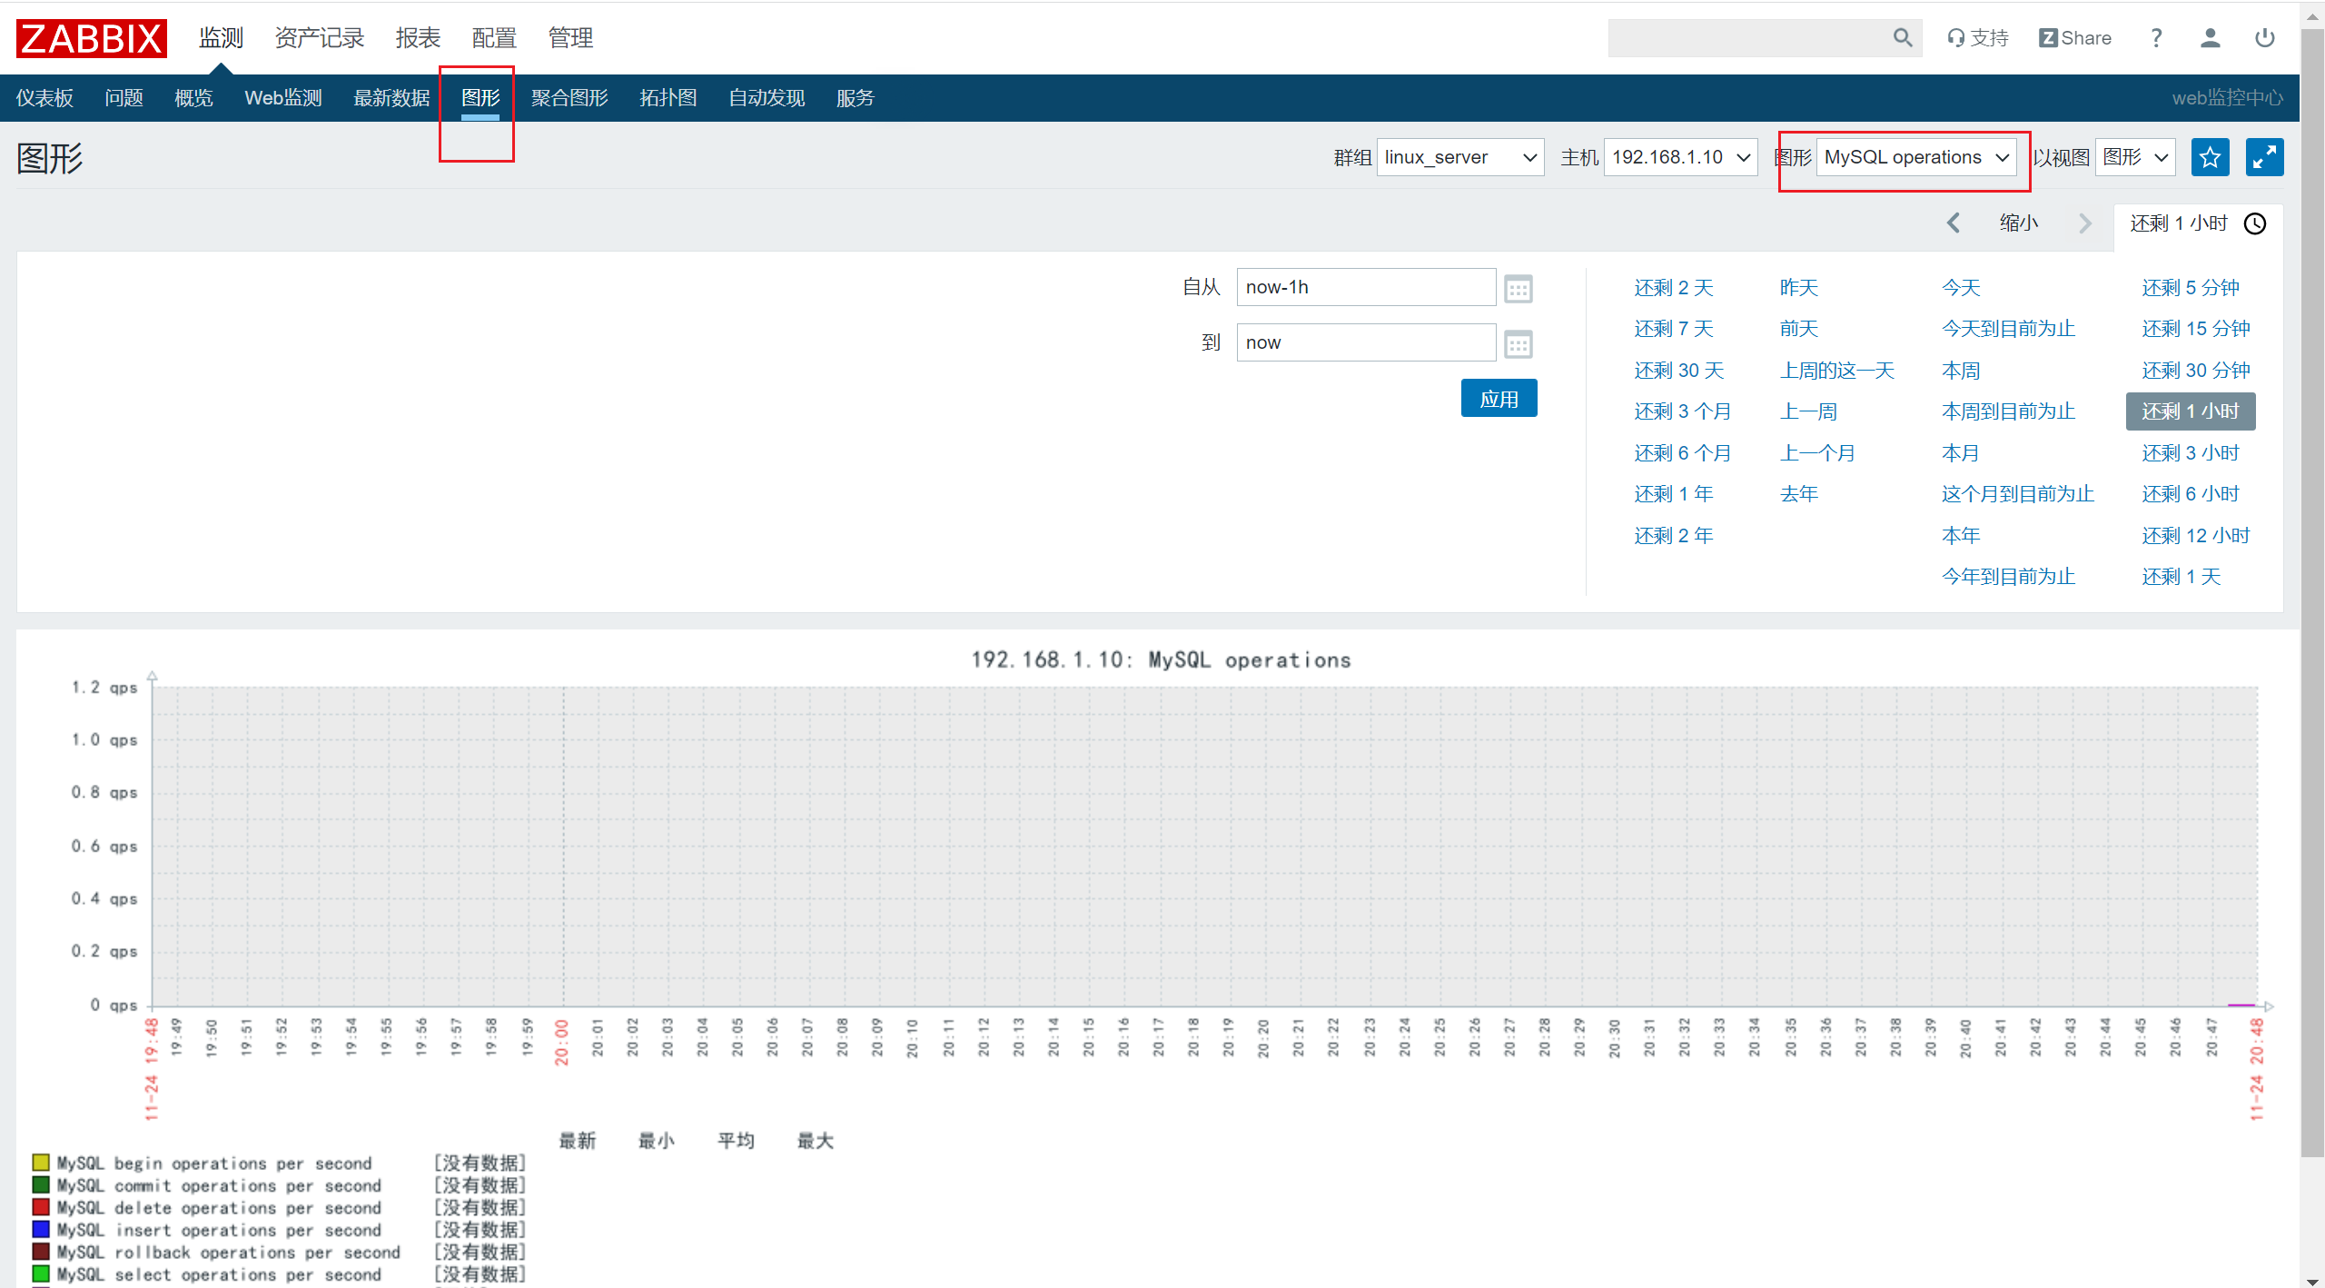Add graph to favorites star
The image size is (2325, 1288).
[x=2210, y=157]
